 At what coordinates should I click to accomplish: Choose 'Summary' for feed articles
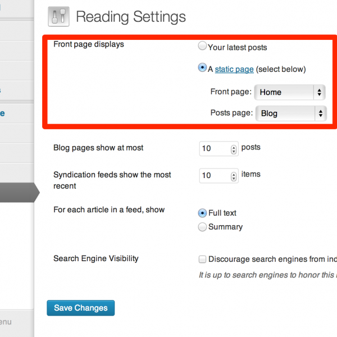[203, 227]
